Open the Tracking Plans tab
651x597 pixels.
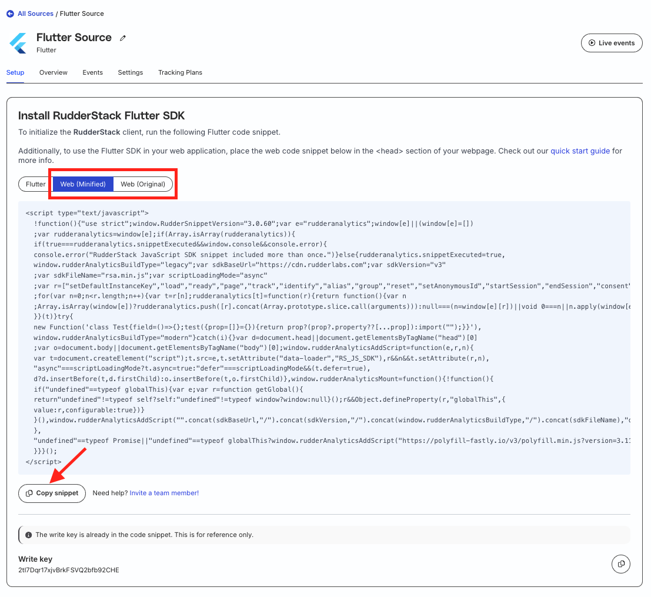(x=180, y=72)
